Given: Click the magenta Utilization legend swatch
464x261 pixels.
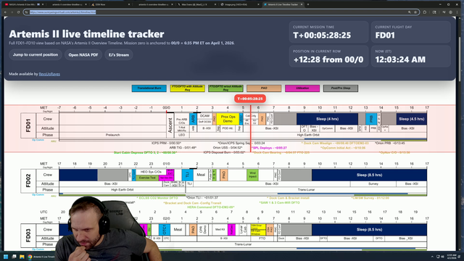Looking at the screenshot, I should (x=302, y=88).
